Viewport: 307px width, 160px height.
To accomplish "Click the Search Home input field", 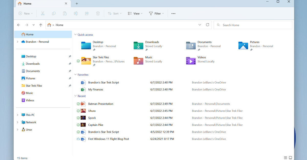I will click(x=253, y=25).
